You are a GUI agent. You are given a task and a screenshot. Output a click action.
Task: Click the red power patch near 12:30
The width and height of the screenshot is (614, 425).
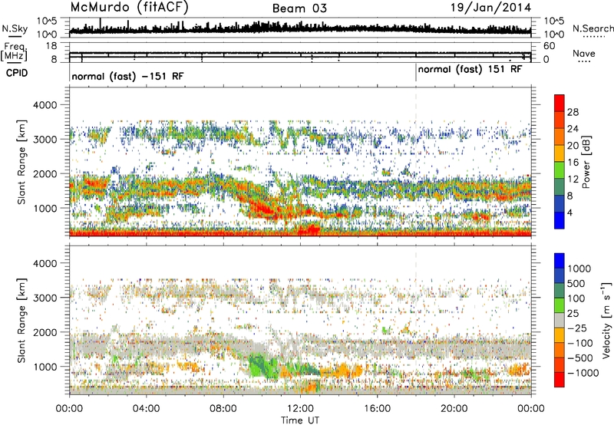pos(309,229)
